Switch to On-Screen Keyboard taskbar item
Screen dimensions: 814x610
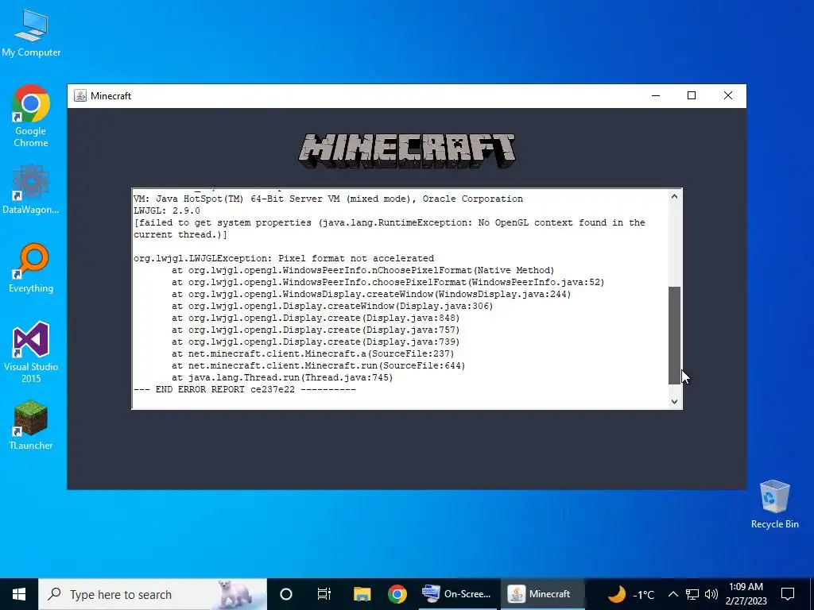(x=457, y=594)
